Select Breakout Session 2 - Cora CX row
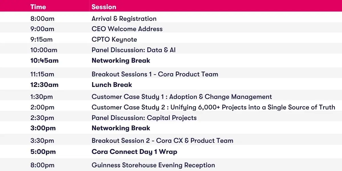This screenshot has height=171, width=342. (x=171, y=141)
